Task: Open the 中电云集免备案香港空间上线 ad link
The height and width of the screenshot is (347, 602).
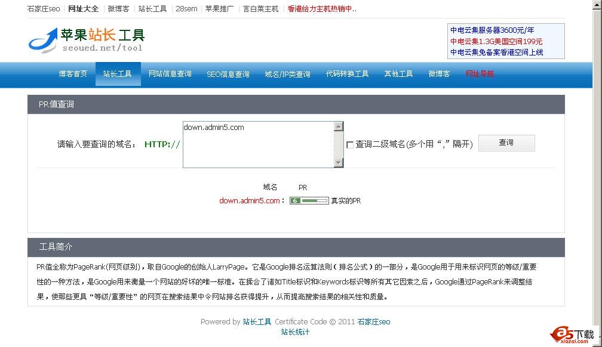Action: tap(497, 52)
